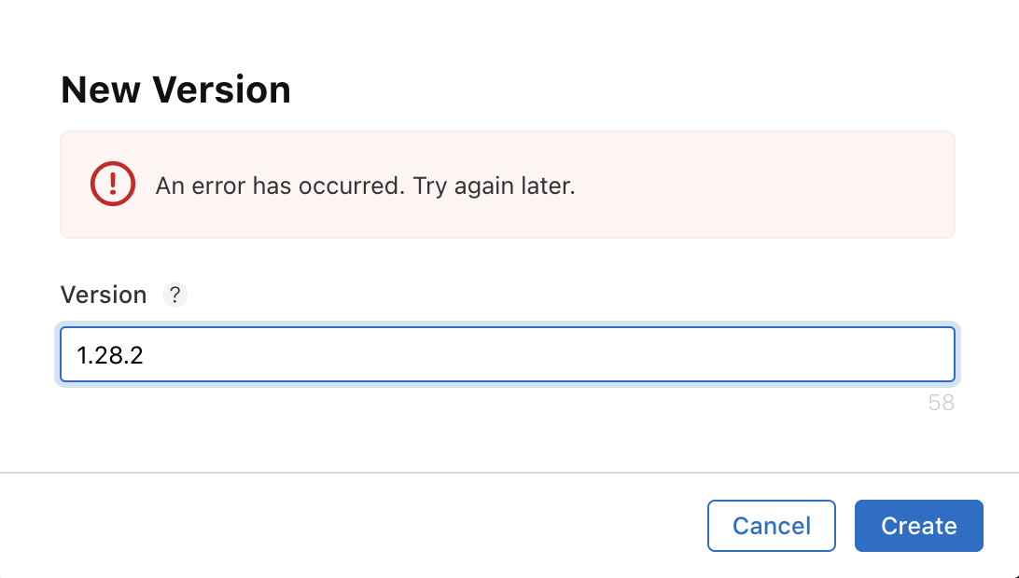Click Create to submit the version
Image resolution: width=1019 pixels, height=578 pixels.
coord(918,526)
